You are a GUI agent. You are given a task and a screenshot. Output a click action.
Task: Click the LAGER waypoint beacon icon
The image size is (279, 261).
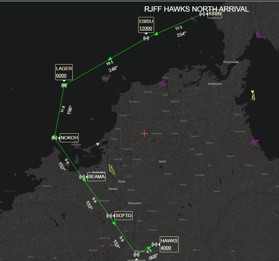[x=64, y=85]
